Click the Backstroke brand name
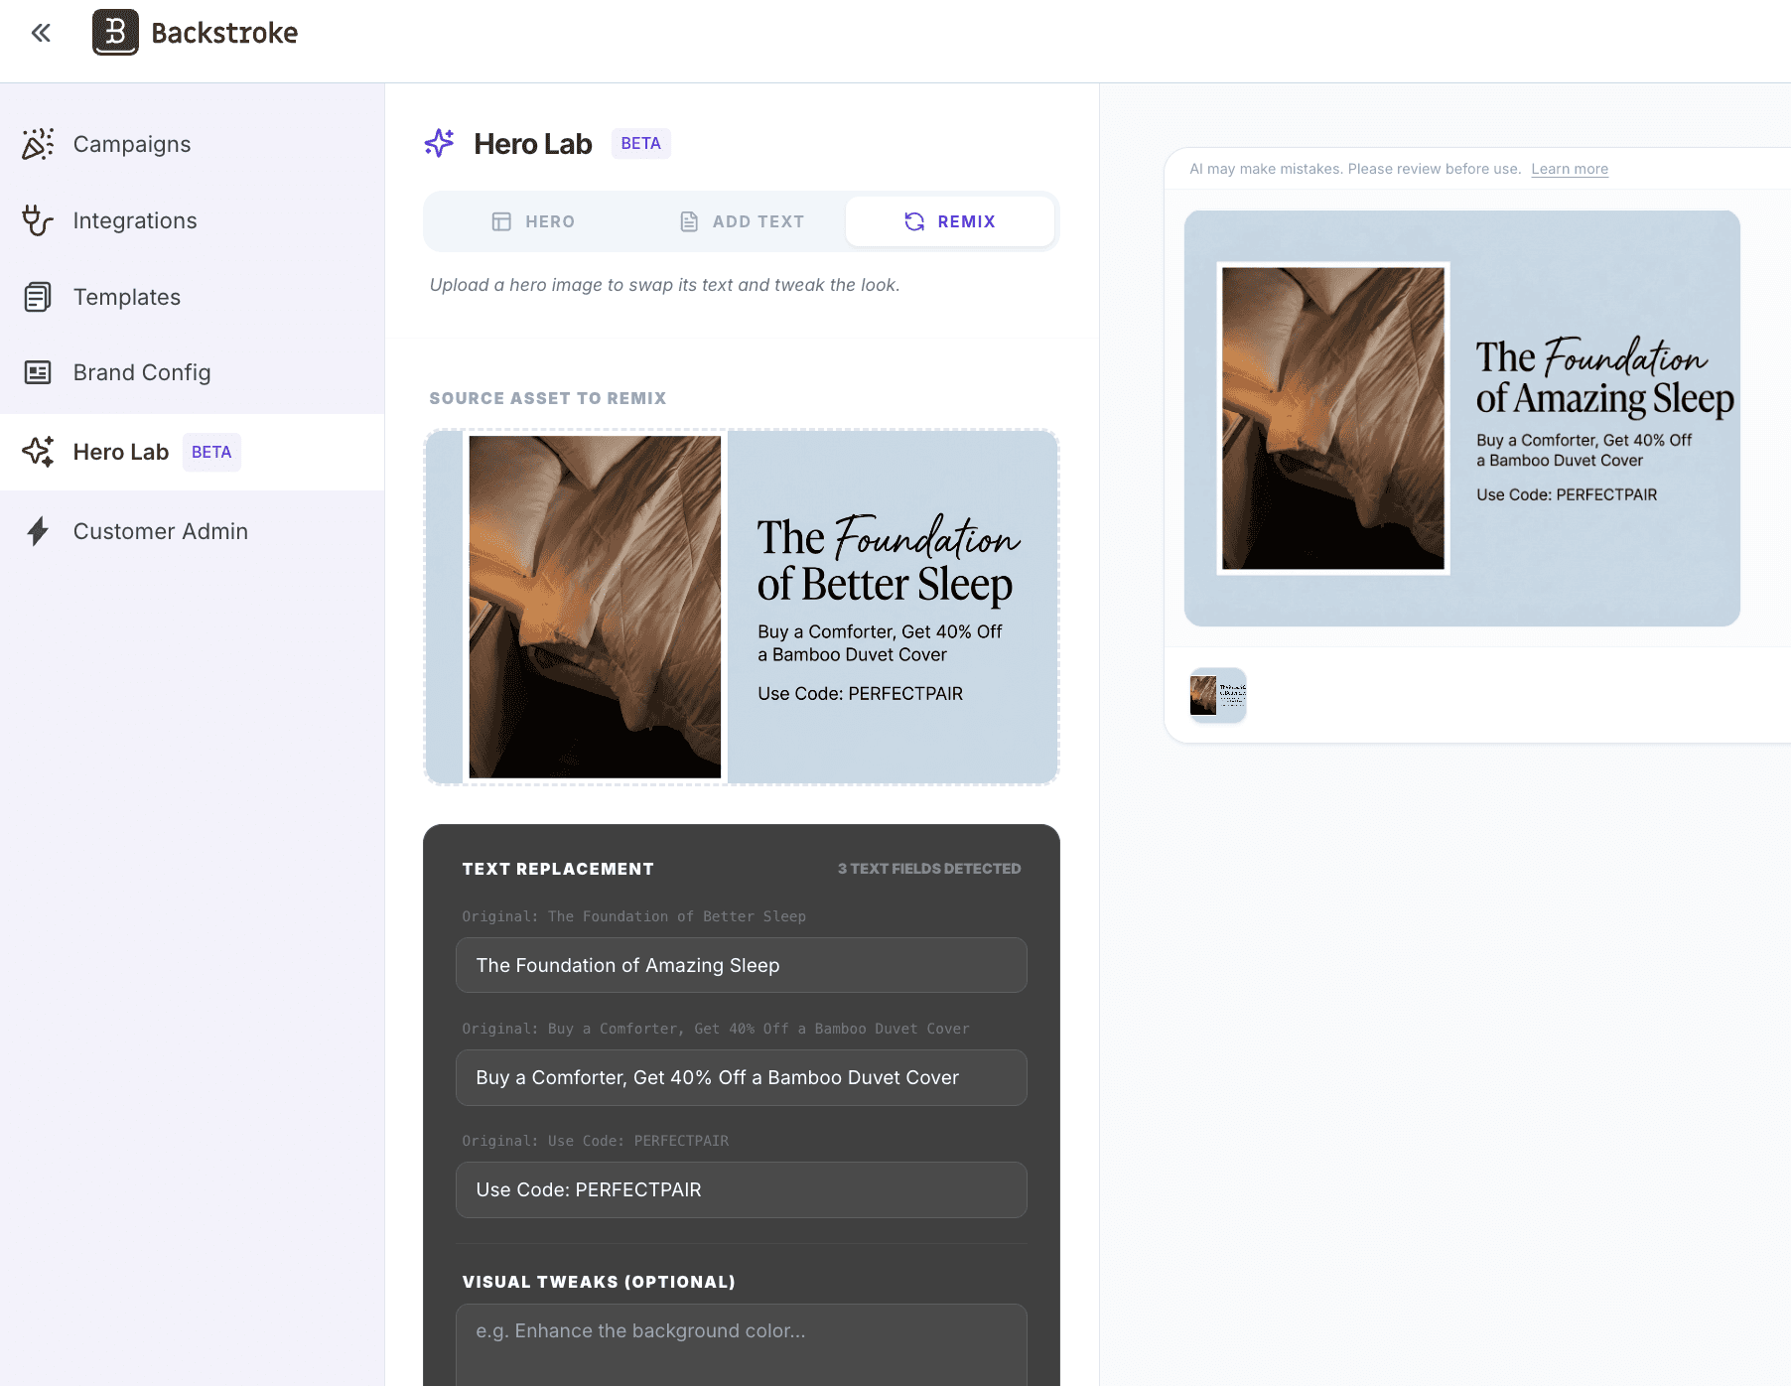1791x1386 pixels. click(224, 33)
